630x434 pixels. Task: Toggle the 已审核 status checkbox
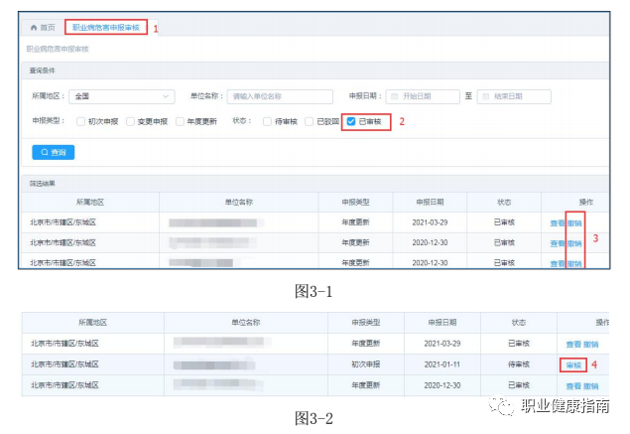click(351, 121)
